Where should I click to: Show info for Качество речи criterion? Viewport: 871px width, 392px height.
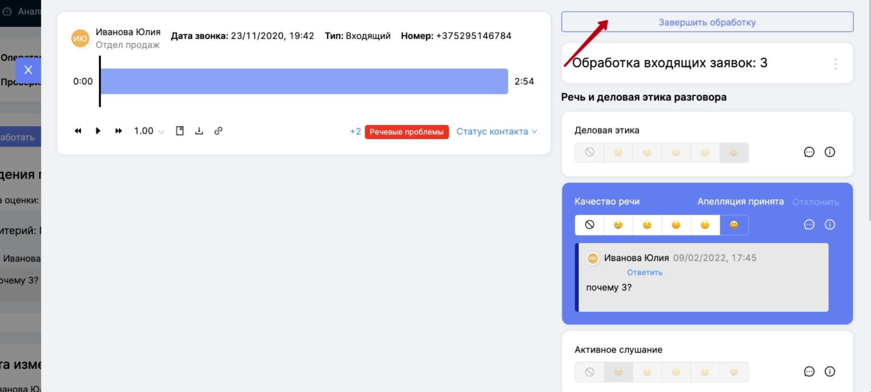click(830, 225)
